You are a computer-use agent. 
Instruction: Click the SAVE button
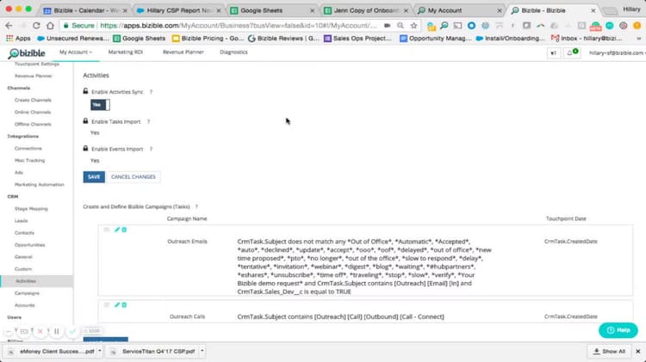pyautogui.click(x=94, y=177)
